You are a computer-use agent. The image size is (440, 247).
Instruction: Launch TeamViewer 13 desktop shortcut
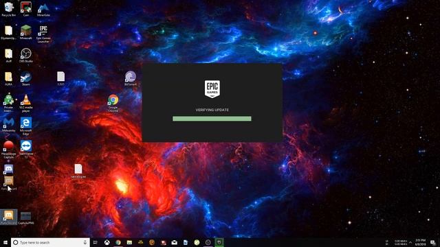(26, 150)
